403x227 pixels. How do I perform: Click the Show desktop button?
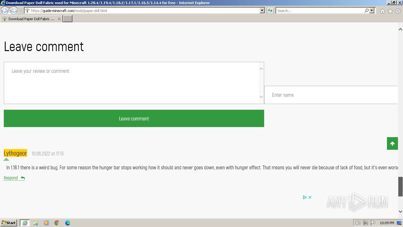click(x=400, y=223)
